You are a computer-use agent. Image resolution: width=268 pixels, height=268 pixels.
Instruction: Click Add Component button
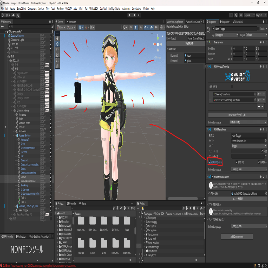[x=237, y=237]
